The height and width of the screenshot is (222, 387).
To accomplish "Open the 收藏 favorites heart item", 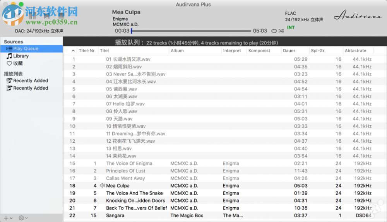I will (x=15, y=63).
